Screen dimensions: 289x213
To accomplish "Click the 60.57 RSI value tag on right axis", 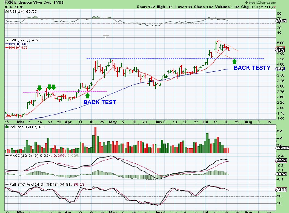I will tap(281, 21).
